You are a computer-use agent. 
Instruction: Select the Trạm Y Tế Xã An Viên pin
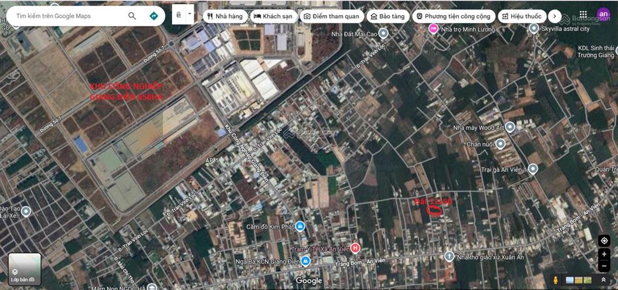[355, 248]
